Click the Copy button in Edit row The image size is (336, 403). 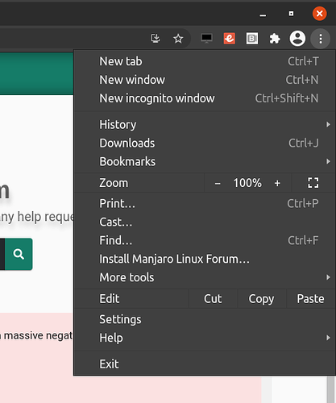[262, 299]
